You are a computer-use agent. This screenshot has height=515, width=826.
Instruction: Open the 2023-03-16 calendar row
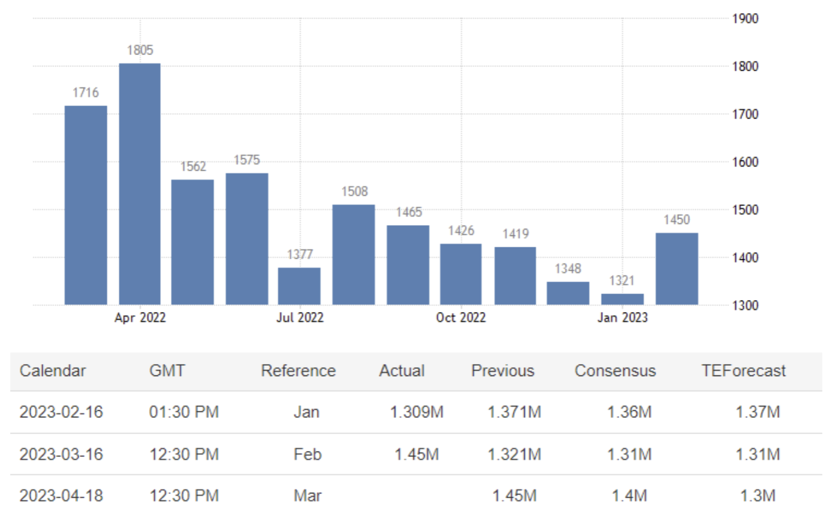61,454
